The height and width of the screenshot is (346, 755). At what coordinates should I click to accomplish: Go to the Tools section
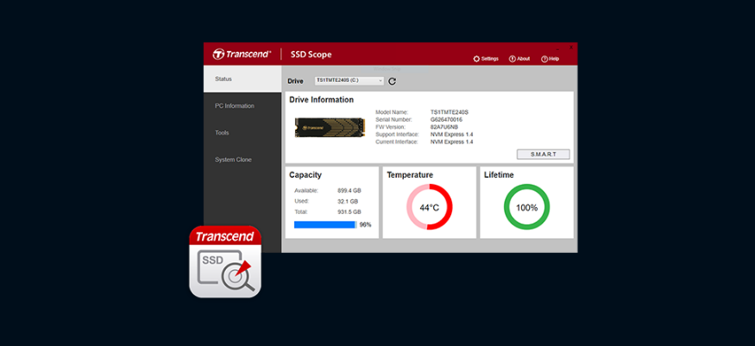click(222, 133)
